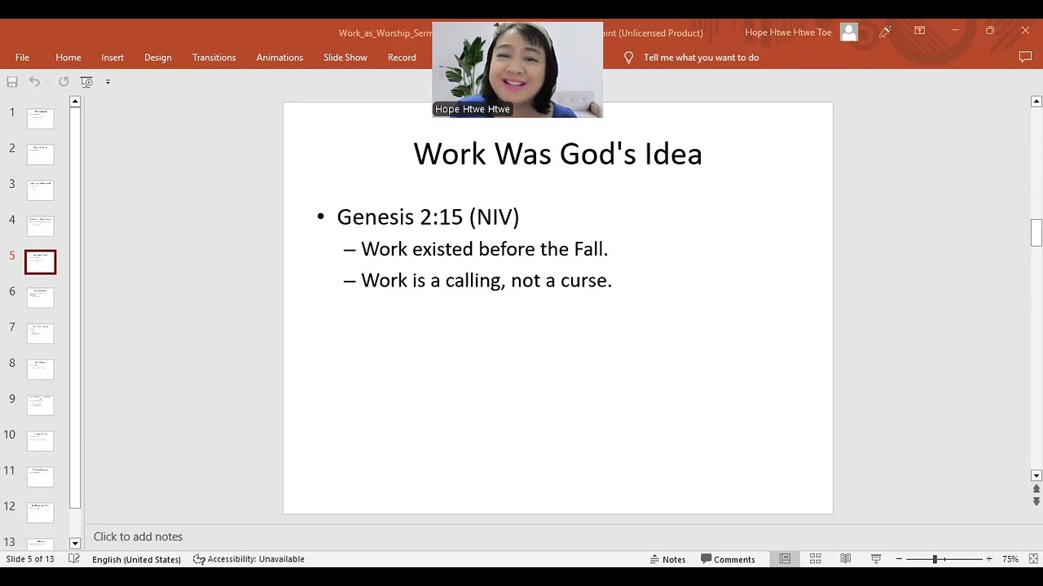Click the 'Slide 5 of 13' status indicator
1043x586 pixels.
click(30, 559)
